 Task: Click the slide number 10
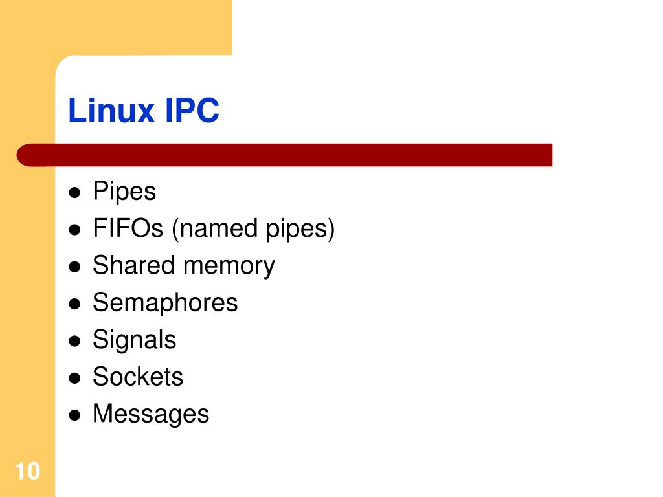tap(27, 471)
